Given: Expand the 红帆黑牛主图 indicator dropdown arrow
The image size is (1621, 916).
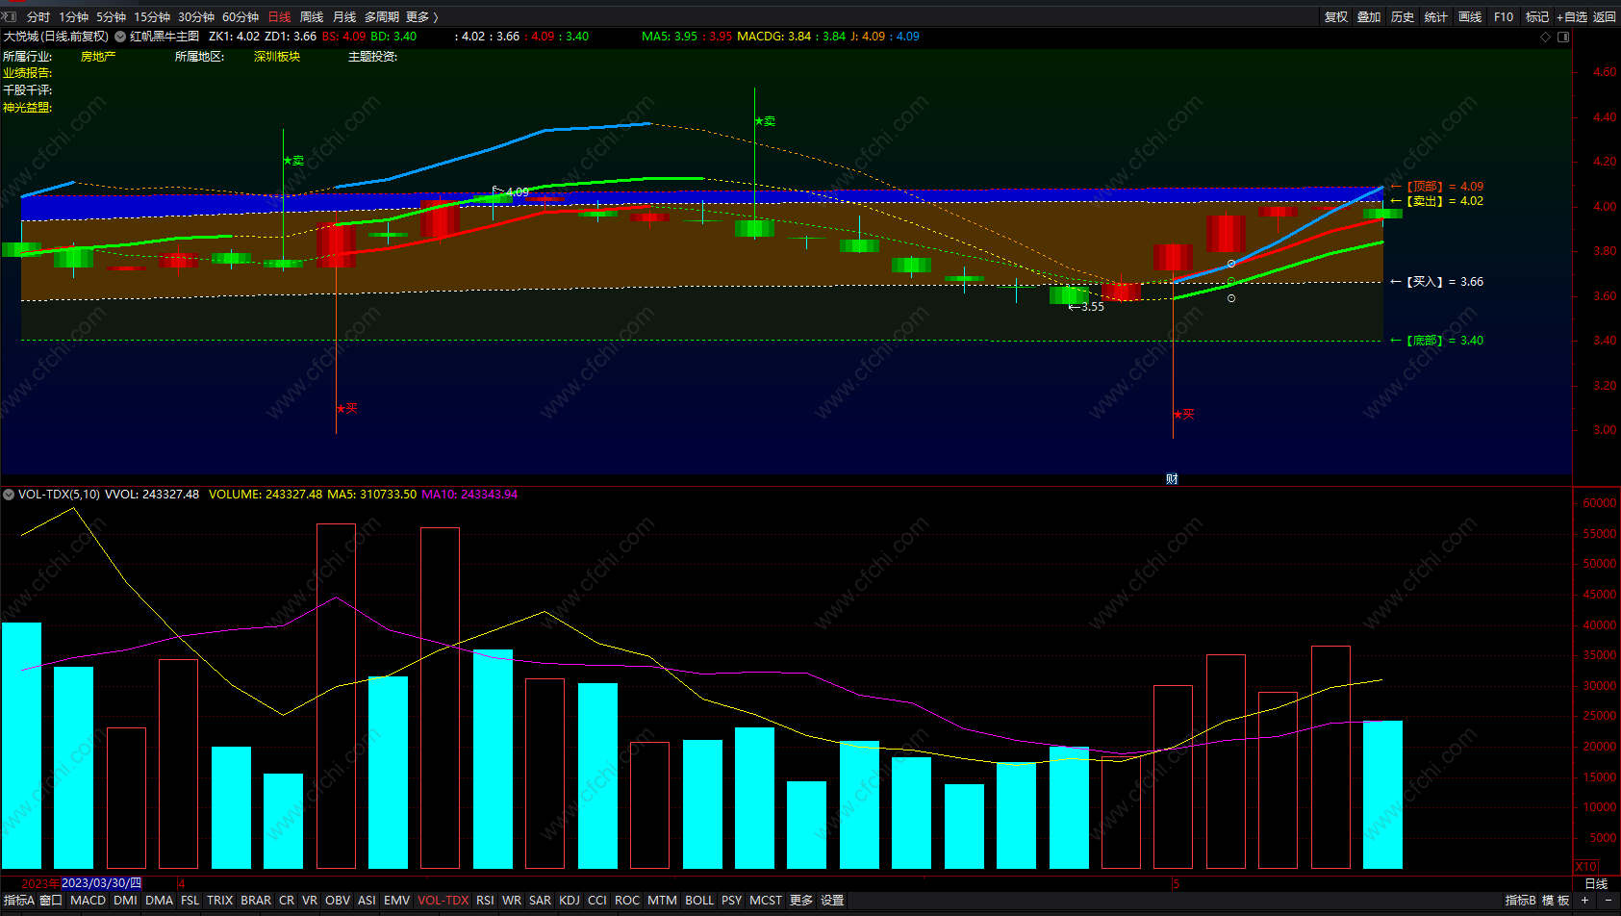Looking at the screenshot, I should click(120, 37).
